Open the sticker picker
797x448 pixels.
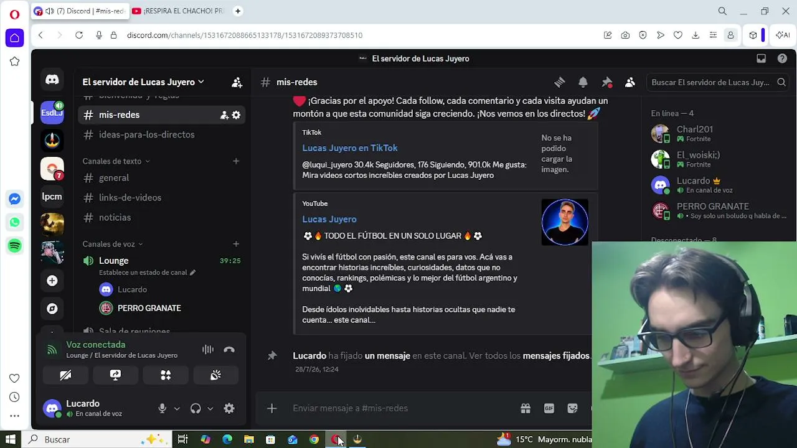point(573,408)
